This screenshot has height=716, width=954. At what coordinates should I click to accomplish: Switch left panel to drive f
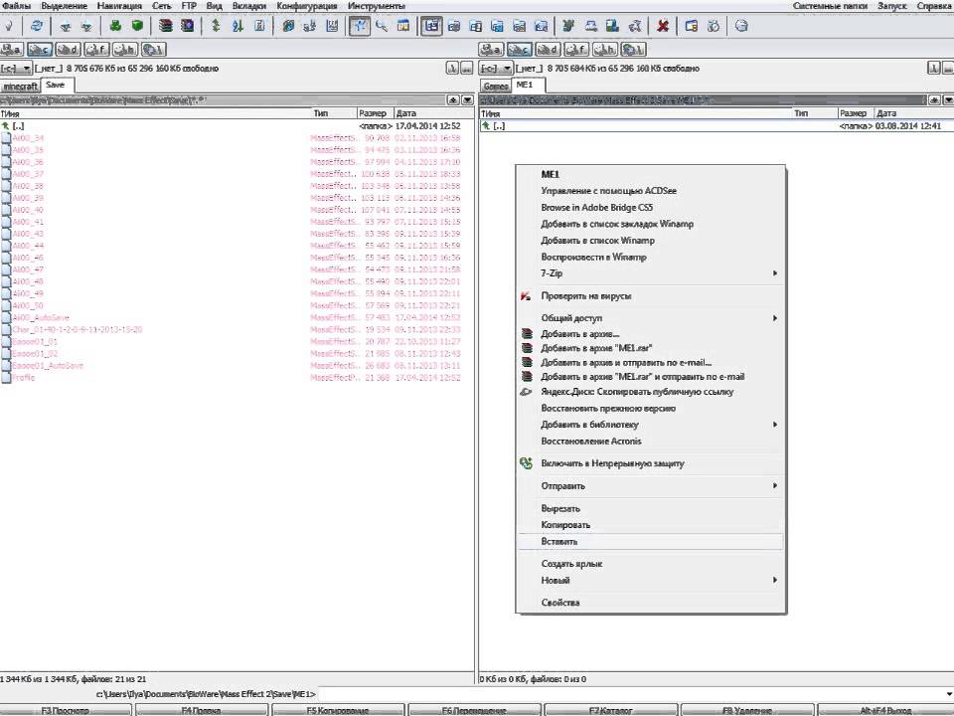(96, 50)
